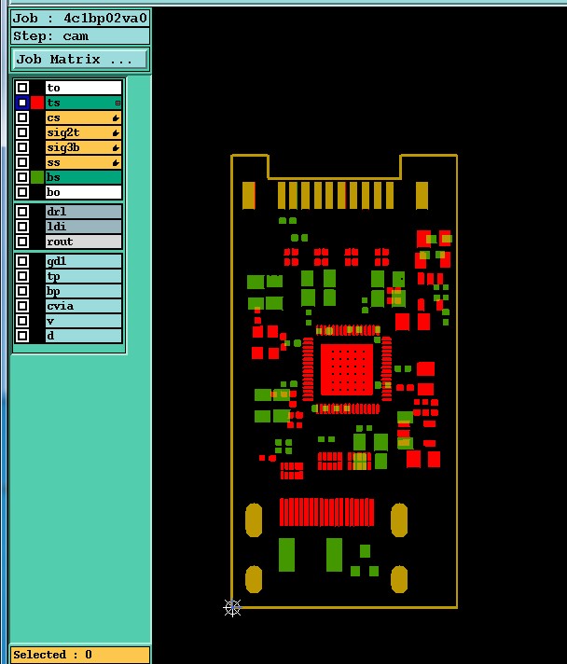567x664 pixels.
Task: Toggle checkbox for the 'ts' layer
Action: [x=22, y=103]
